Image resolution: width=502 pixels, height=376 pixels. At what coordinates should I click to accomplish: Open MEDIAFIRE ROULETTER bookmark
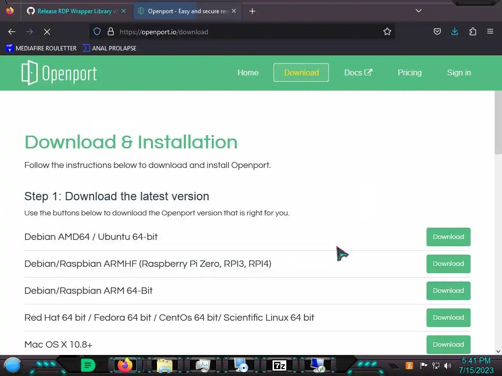pyautogui.click(x=41, y=48)
